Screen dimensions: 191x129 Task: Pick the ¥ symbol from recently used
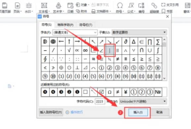click(x=126, y=92)
